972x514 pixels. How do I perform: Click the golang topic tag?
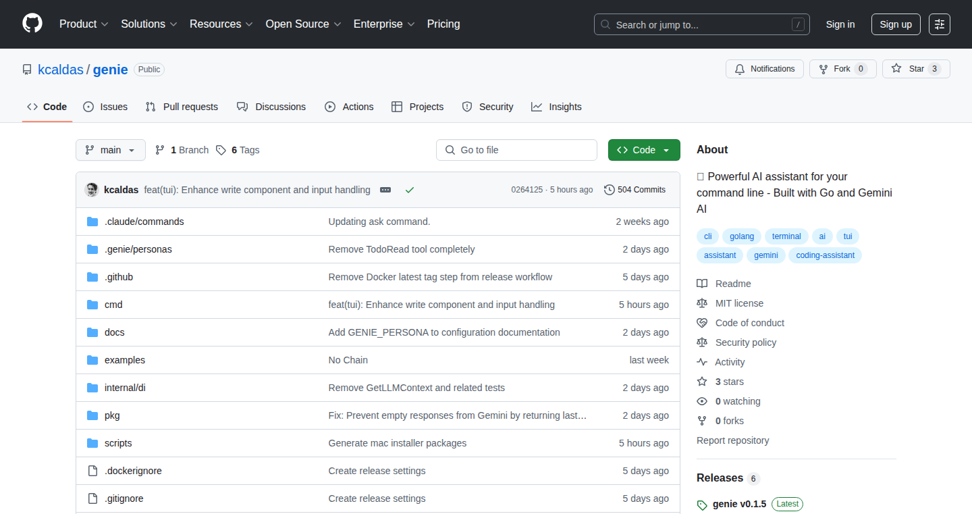click(x=742, y=236)
